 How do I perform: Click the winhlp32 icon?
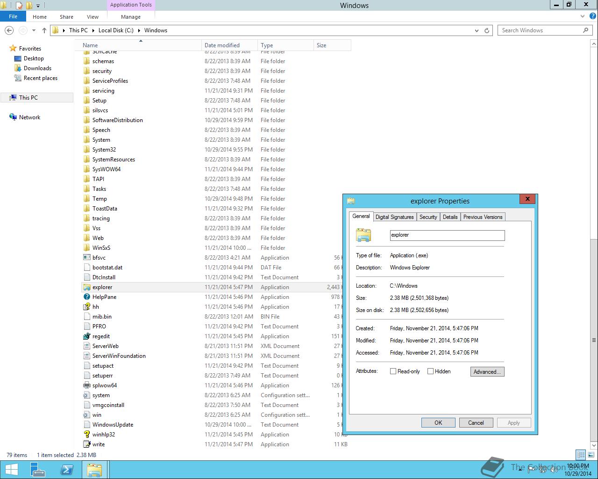86,435
